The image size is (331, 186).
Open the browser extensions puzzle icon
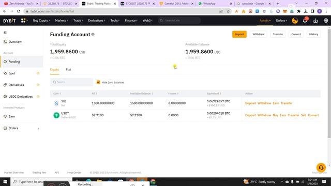click(x=299, y=11)
